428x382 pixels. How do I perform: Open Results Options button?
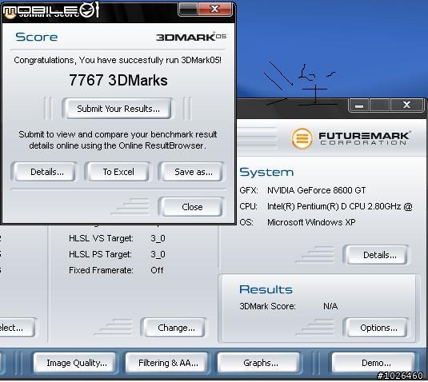point(378,327)
